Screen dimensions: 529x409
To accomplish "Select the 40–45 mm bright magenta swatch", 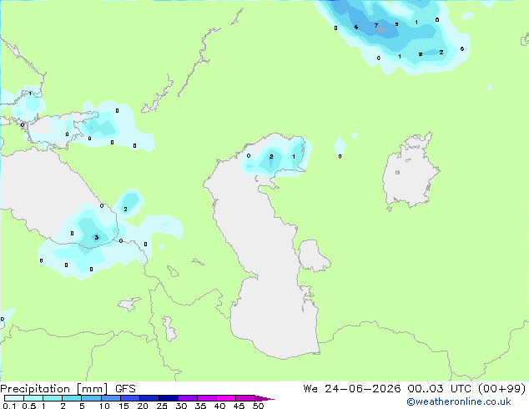I will pos(226,398).
